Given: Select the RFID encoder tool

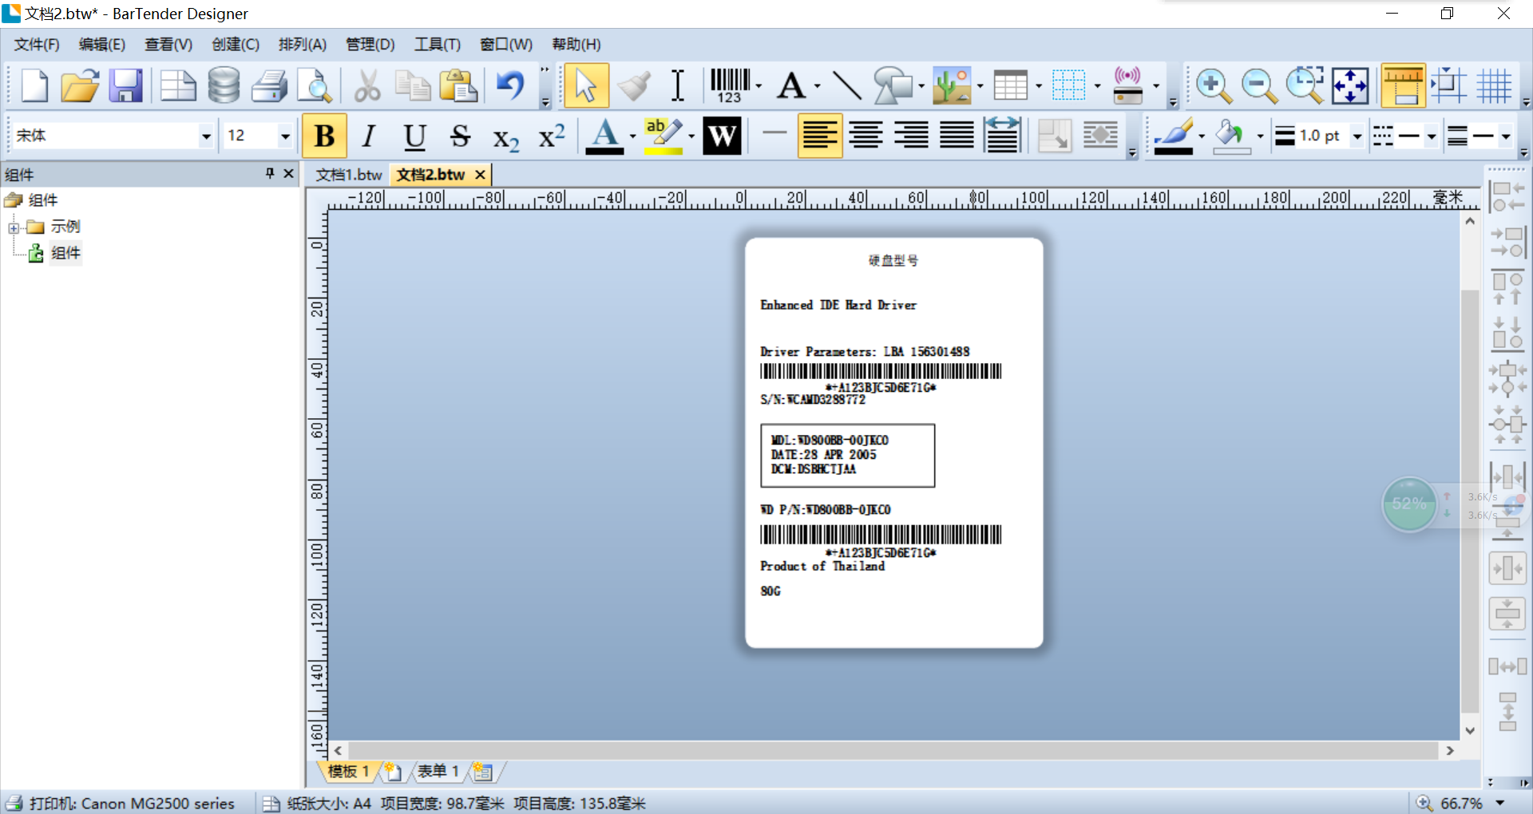Looking at the screenshot, I should point(1128,85).
